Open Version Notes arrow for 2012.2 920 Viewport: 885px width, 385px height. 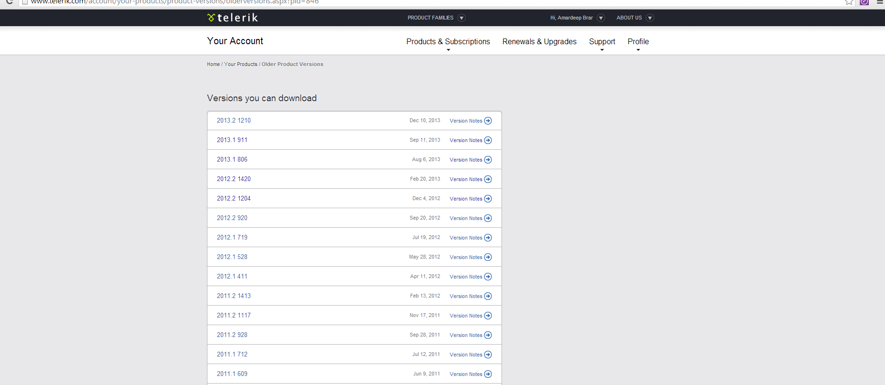(488, 218)
